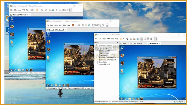This screenshot has width=187, height=105.
Task: Open power options dropdown in the Windows 7 window
Action: [124, 39]
